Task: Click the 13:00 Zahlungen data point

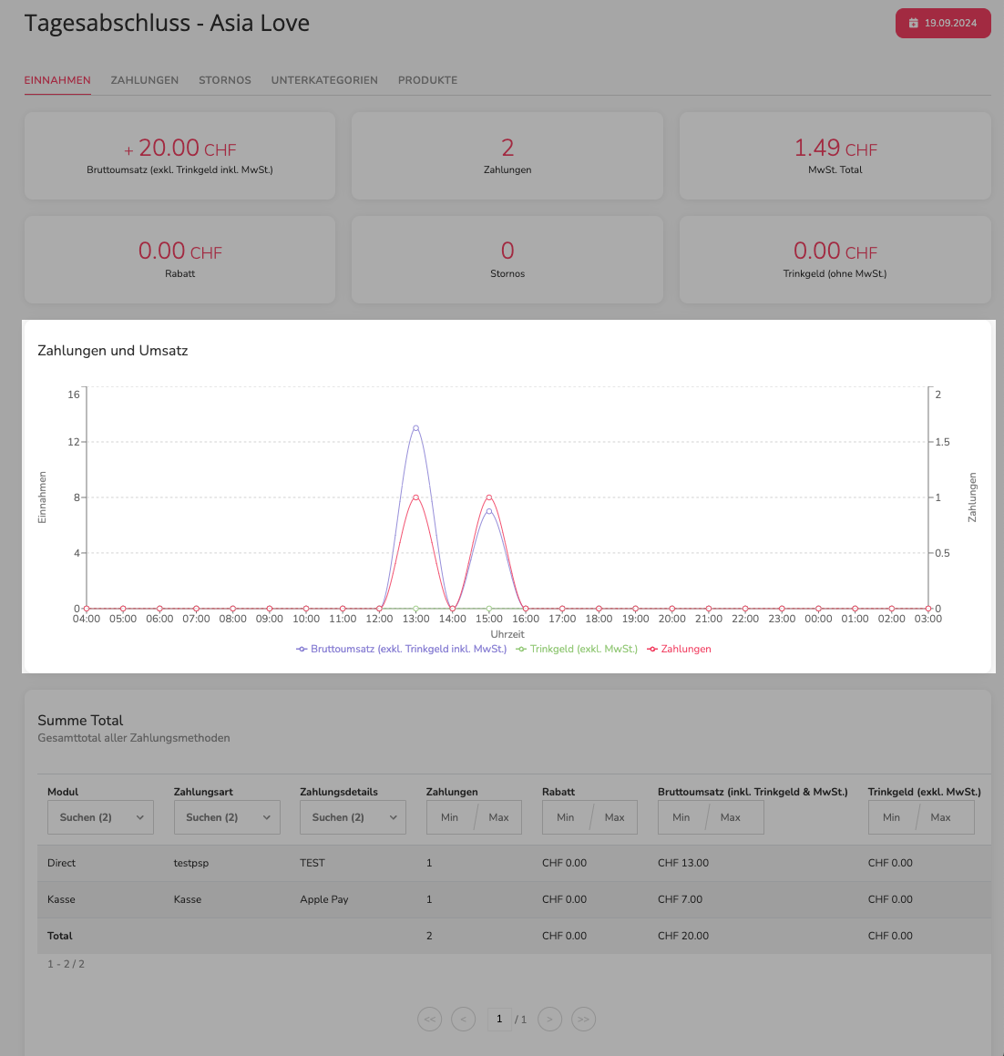Action: (x=416, y=497)
